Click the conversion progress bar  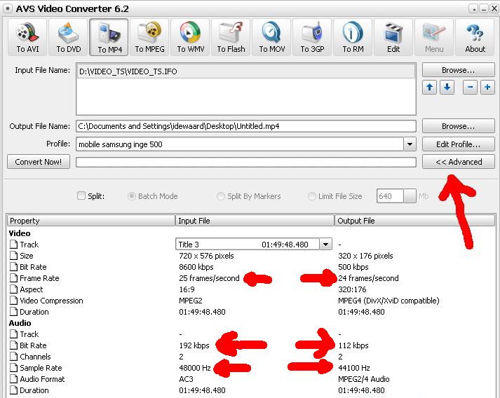tap(246, 162)
